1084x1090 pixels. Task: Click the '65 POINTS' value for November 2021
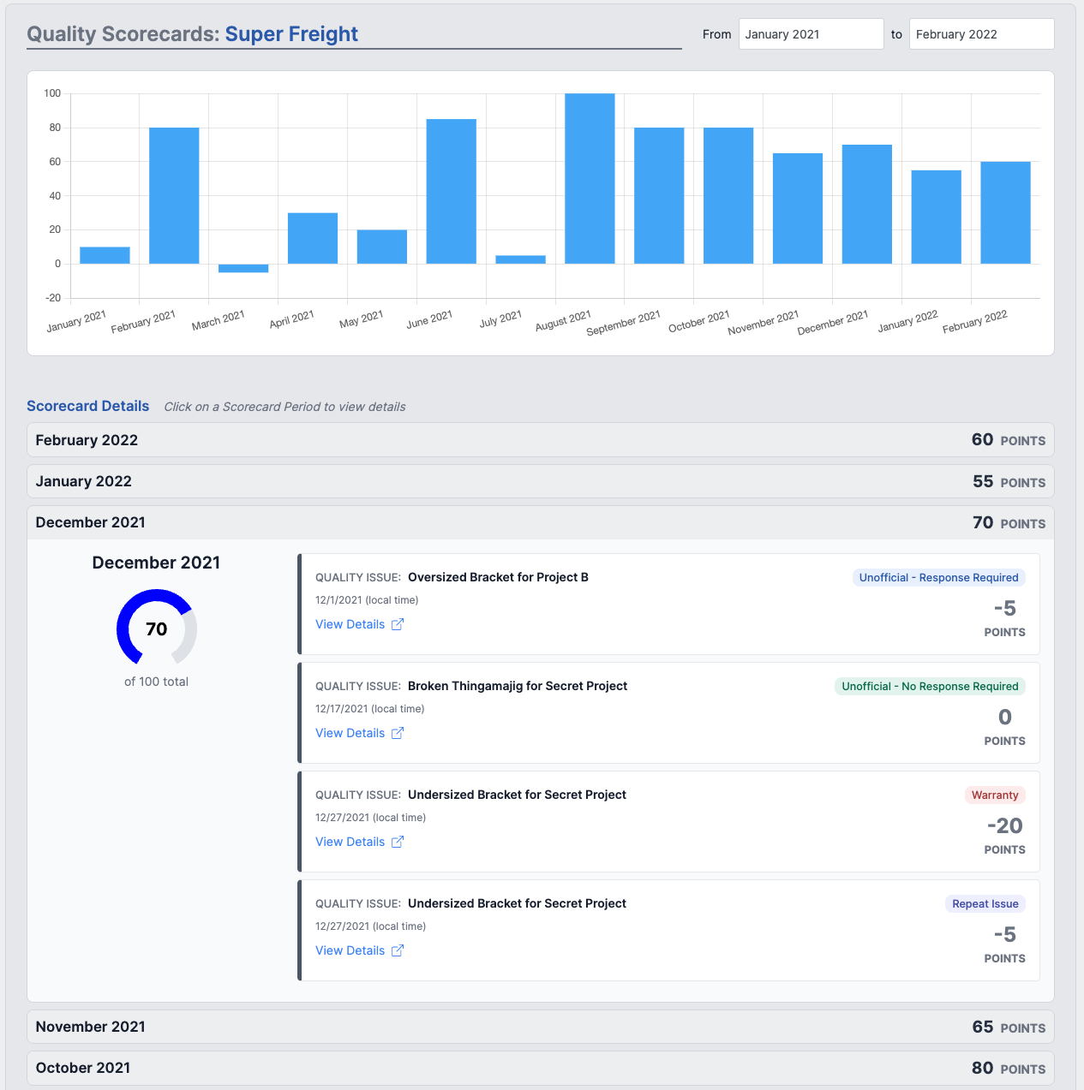tap(1009, 1027)
